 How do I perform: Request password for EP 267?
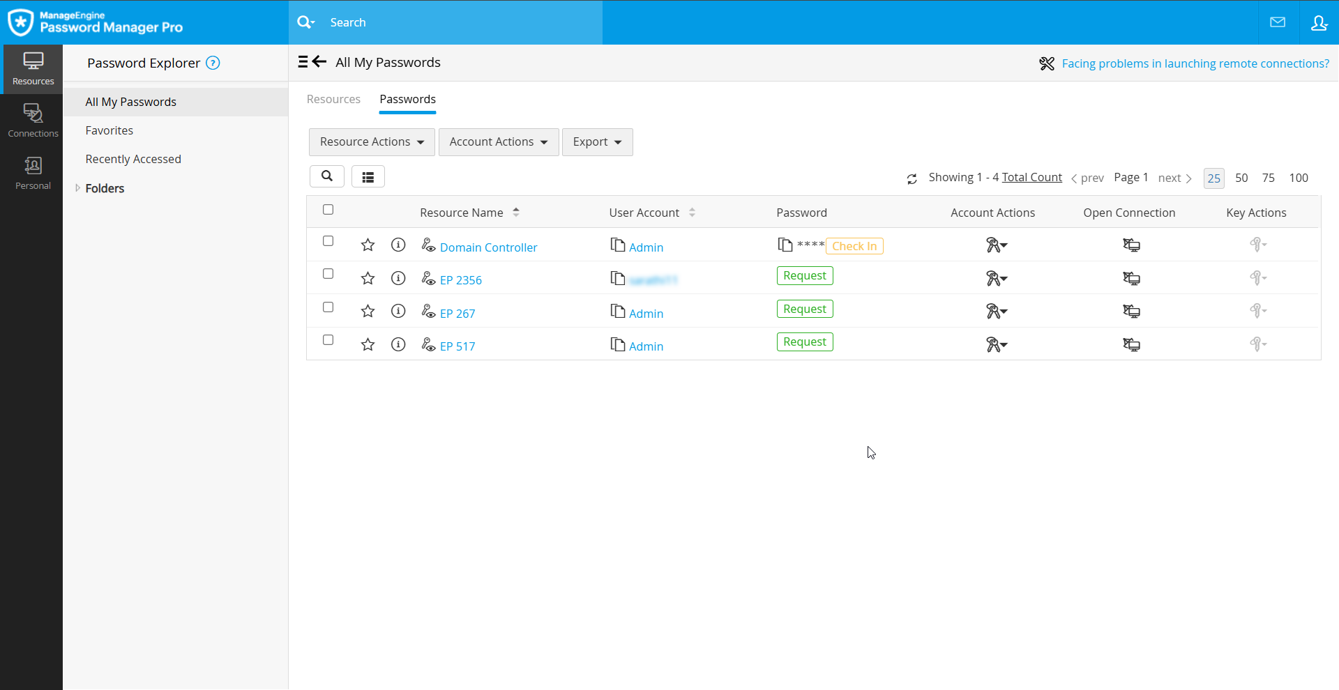point(805,309)
